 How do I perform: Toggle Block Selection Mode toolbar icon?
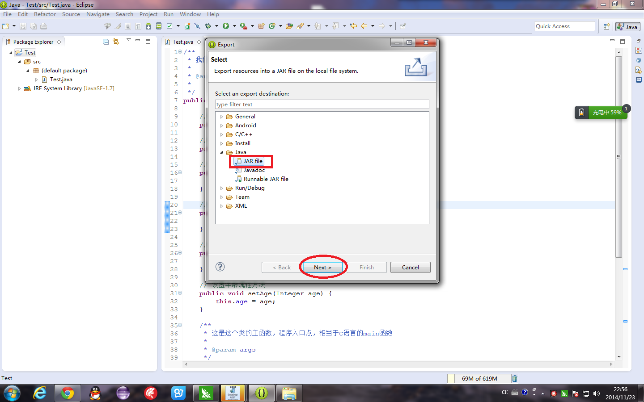128,26
